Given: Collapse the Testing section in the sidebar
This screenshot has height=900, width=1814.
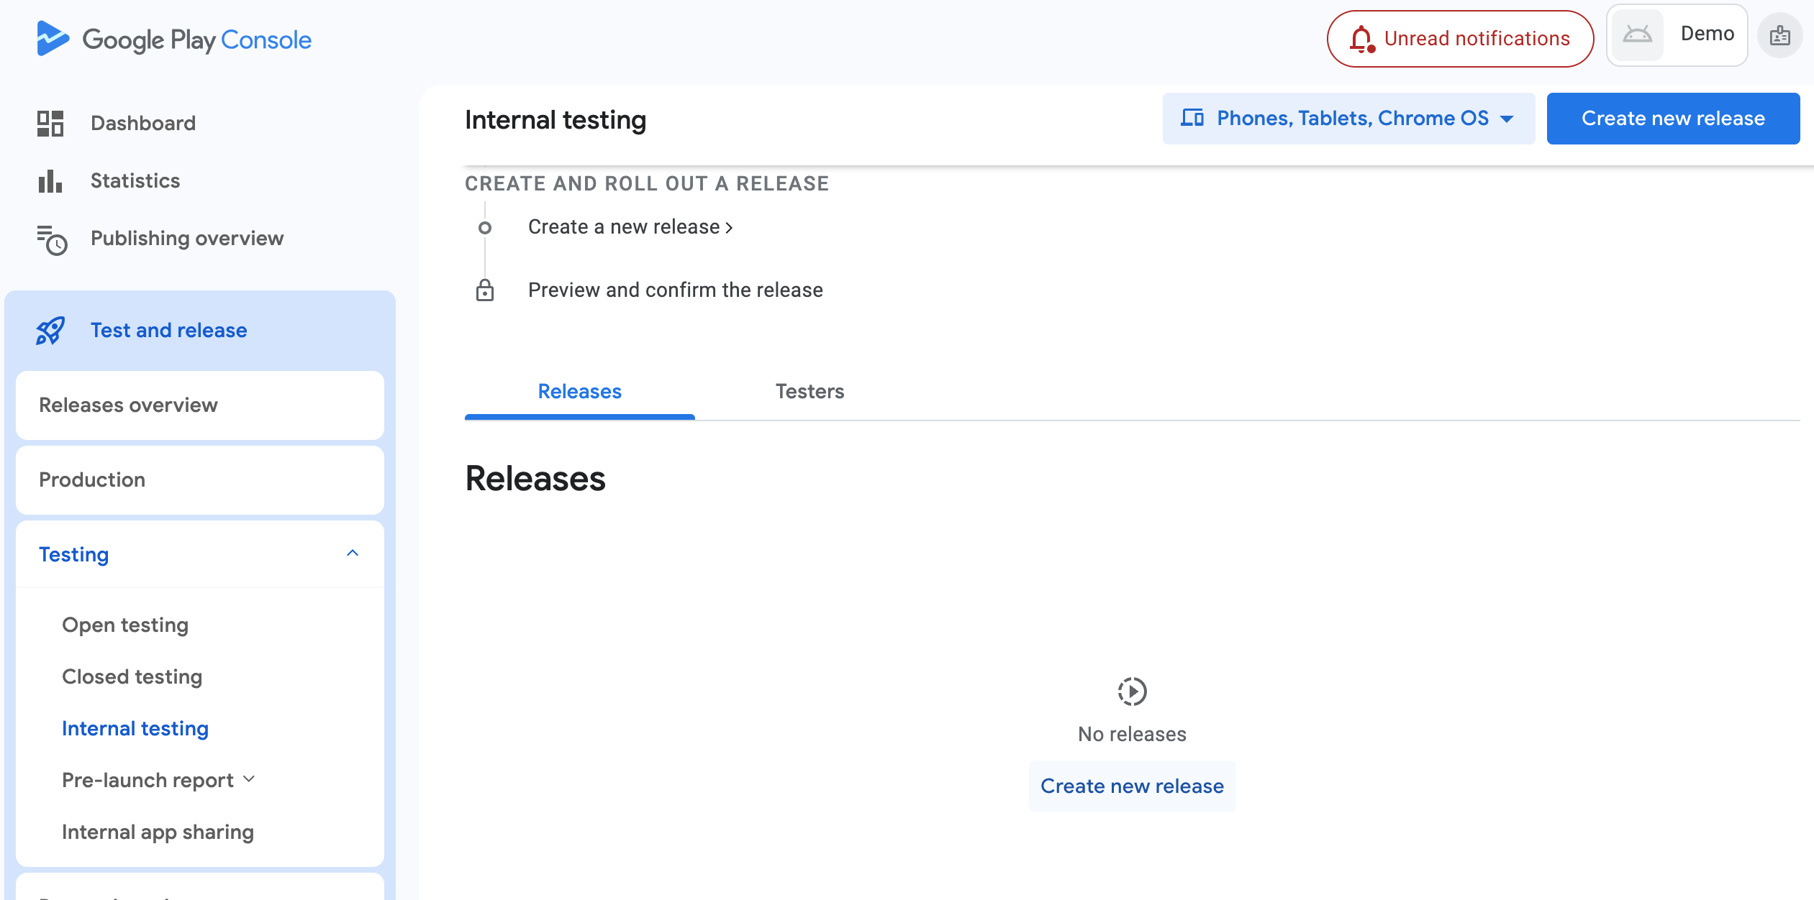Looking at the screenshot, I should tap(352, 554).
